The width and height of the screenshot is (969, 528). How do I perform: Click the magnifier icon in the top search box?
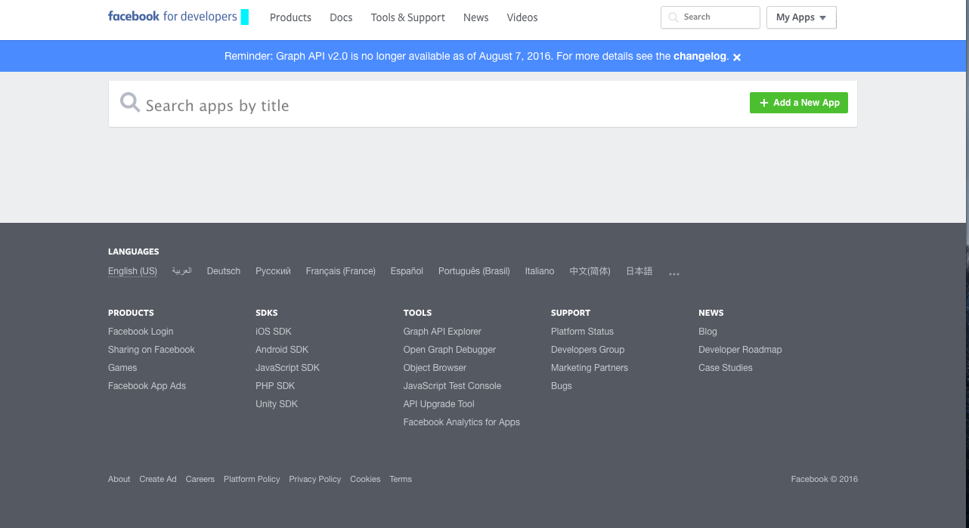click(x=672, y=17)
